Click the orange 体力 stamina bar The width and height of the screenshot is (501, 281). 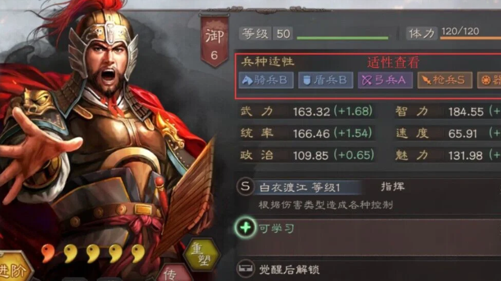[471, 38]
